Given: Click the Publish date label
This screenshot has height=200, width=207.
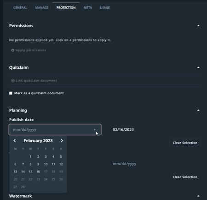Looking at the screenshot, I should coord(21,120).
